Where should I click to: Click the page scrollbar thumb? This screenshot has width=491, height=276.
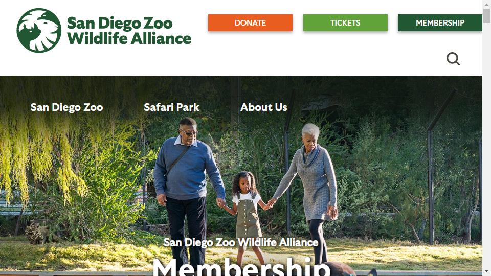tap(486, 16)
